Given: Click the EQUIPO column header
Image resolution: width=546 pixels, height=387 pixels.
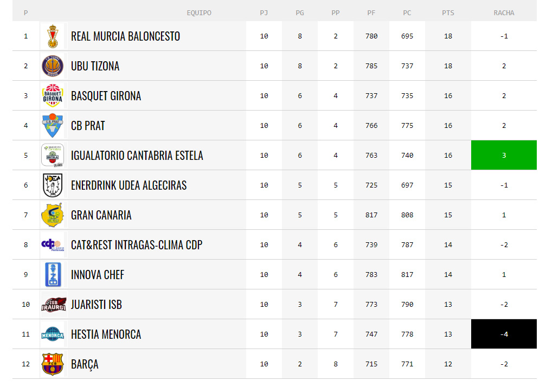Looking at the screenshot, I should [x=199, y=13].
